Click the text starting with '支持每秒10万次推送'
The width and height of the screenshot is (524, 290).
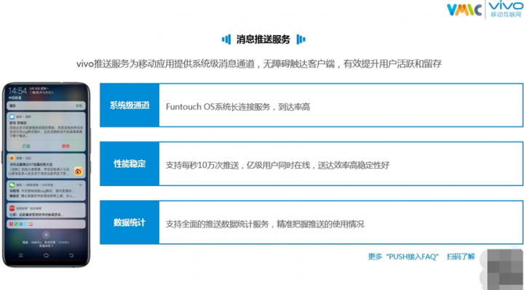[277, 165]
